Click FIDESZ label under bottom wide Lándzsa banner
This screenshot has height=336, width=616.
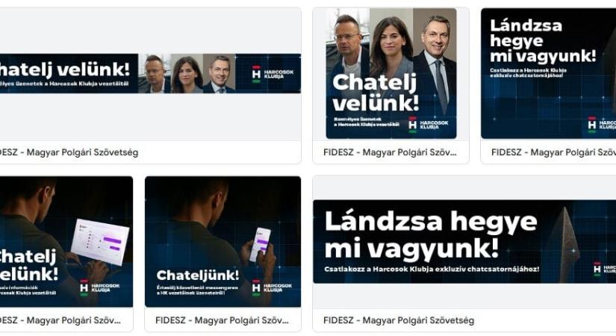click(x=399, y=320)
